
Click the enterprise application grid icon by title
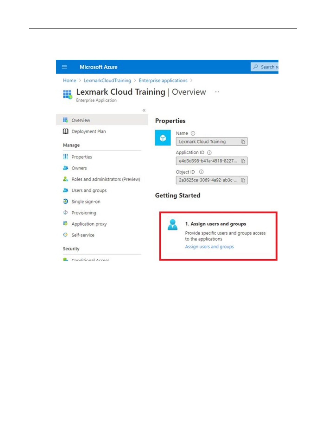pos(68,94)
